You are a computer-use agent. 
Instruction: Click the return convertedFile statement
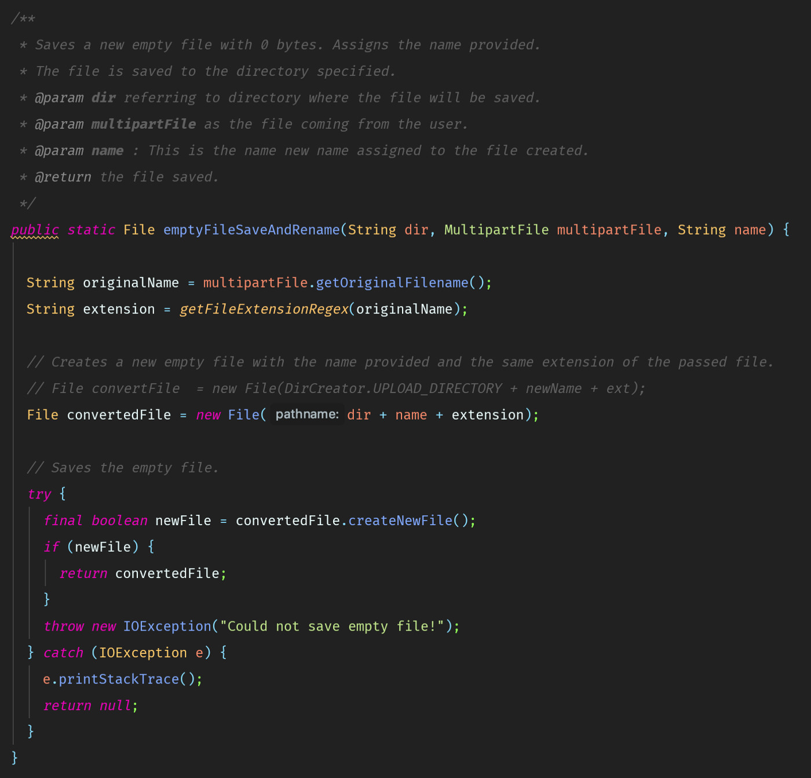click(142, 573)
